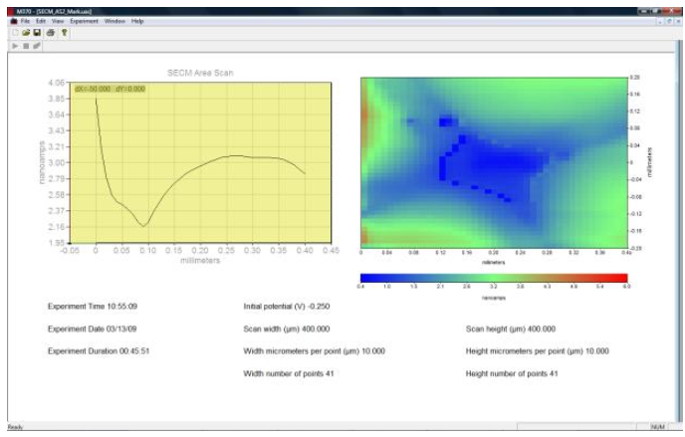The image size is (685, 437).
Task: Click the New document toolbar icon
Action: pos(14,32)
